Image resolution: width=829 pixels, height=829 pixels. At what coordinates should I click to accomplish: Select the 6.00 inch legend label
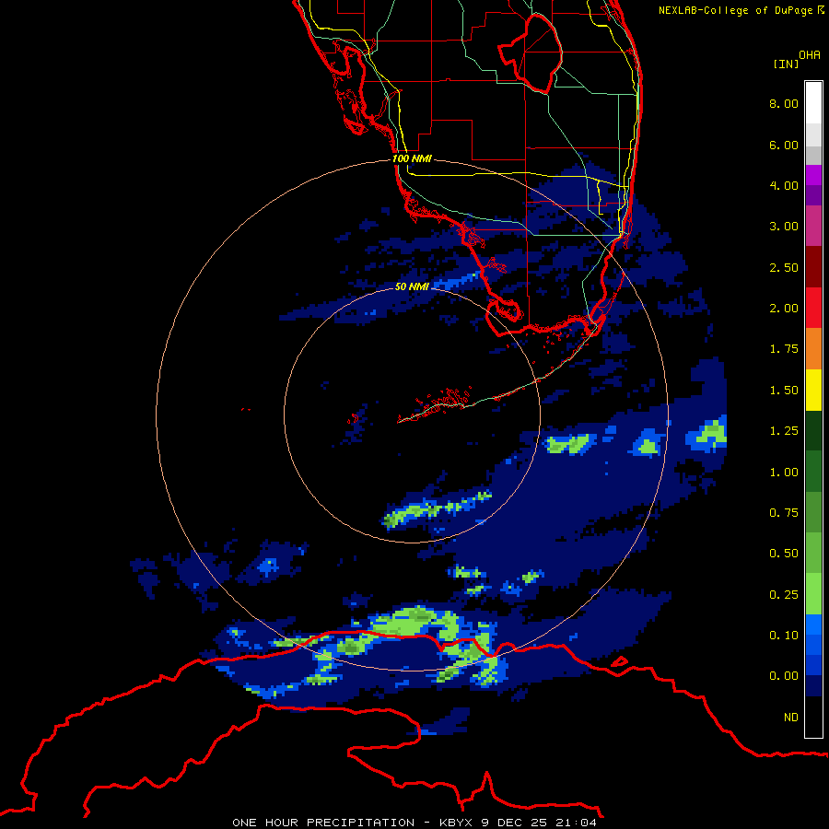coord(784,145)
